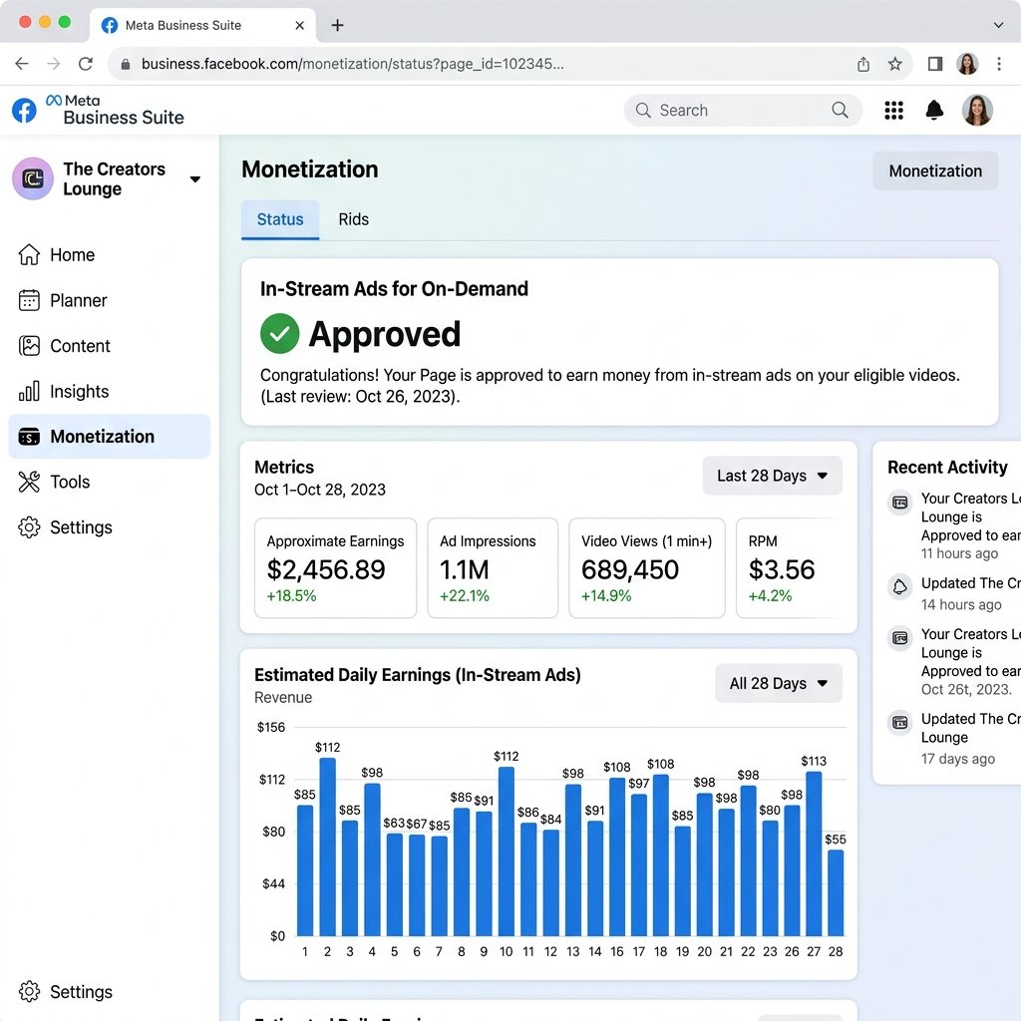Click the day 5 bar labeled $63
This screenshot has height=1021, width=1021.
click(395, 884)
